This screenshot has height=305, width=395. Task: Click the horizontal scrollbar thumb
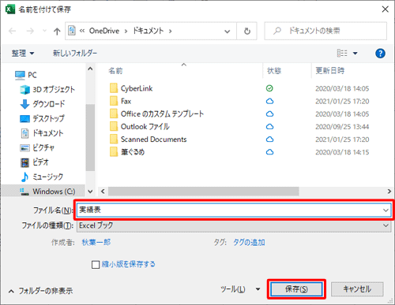point(203,192)
